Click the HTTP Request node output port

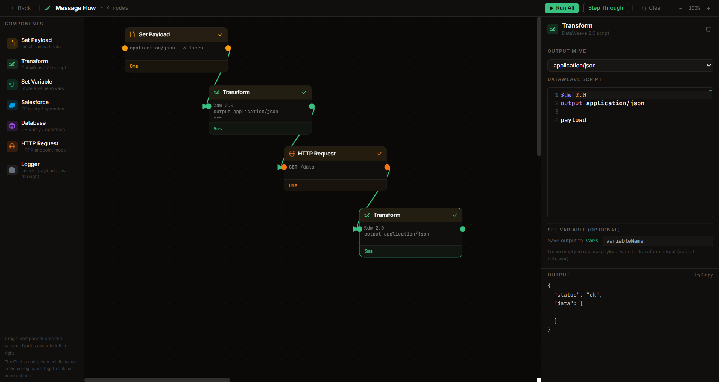click(x=387, y=167)
